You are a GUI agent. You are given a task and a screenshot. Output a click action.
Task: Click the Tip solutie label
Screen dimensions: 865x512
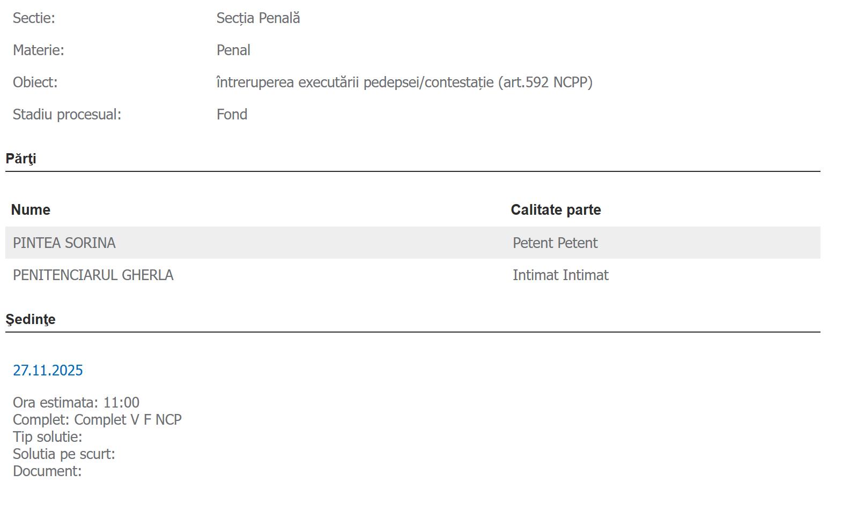tap(48, 437)
